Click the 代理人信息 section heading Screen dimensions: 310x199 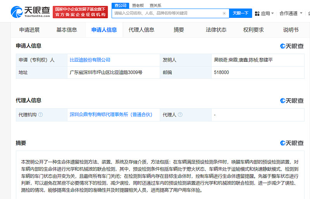click(28, 100)
